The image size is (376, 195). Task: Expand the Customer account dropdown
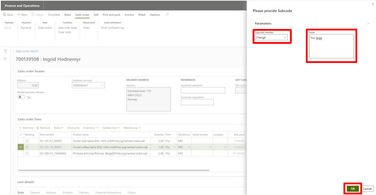[102, 85]
